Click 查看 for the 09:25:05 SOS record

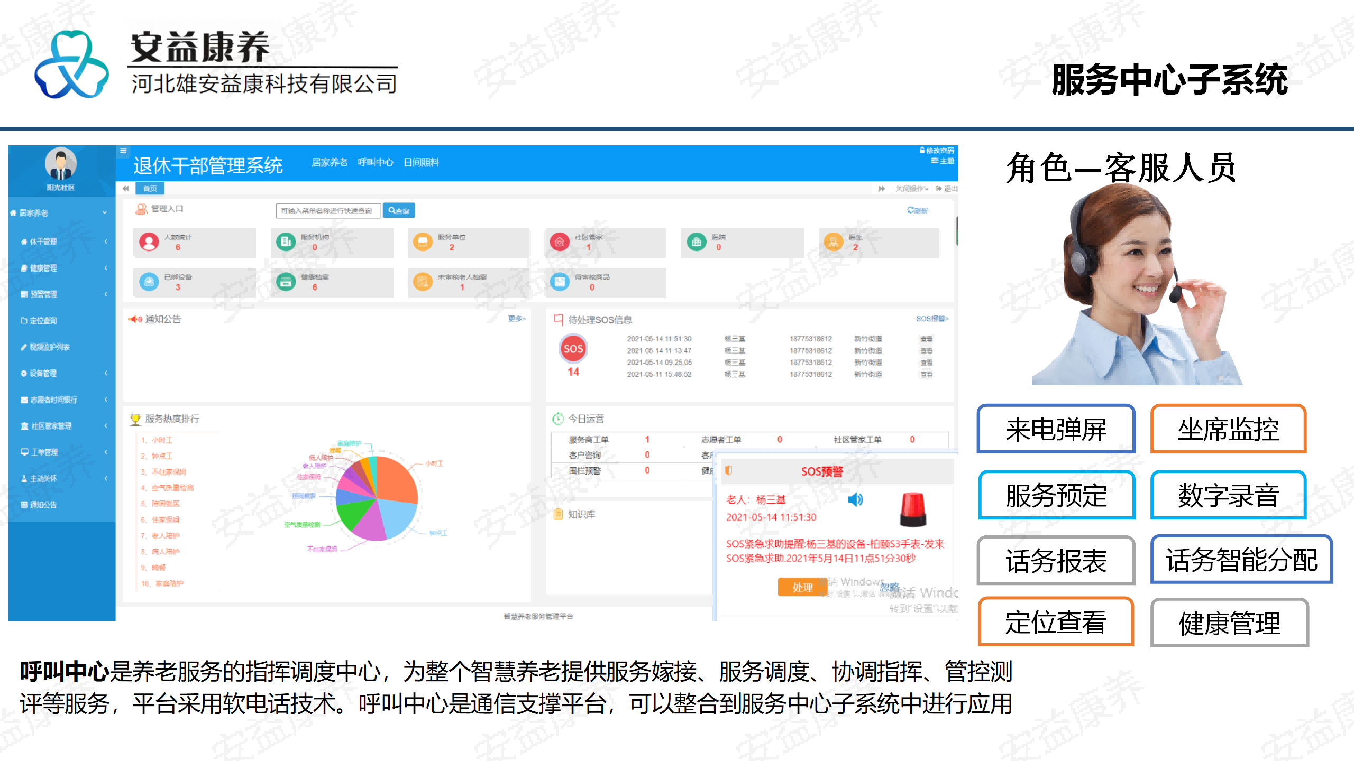[x=927, y=363]
